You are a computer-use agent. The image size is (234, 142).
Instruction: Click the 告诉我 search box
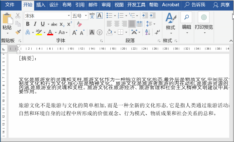coord(195,5)
